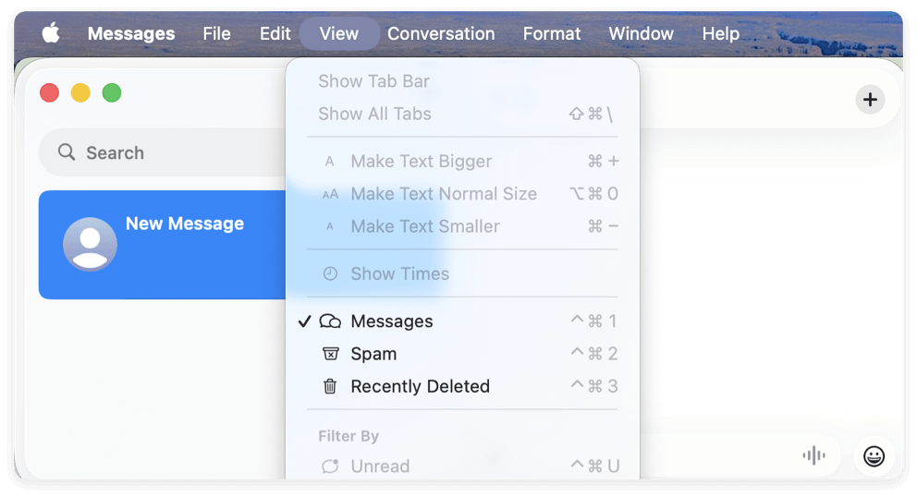This screenshot has height=497, width=917.
Task: Select Make Text Smaller
Action: pos(462,226)
